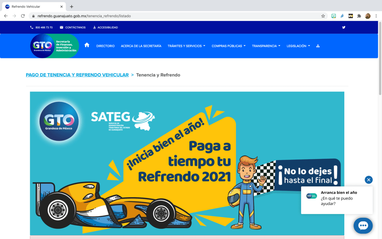
Task: Expand the Legislación dropdown
Action: [x=298, y=46]
